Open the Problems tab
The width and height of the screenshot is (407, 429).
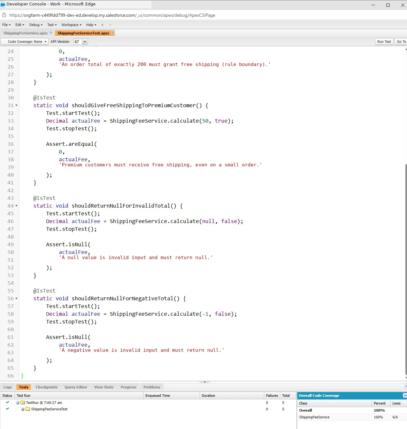(x=152, y=387)
